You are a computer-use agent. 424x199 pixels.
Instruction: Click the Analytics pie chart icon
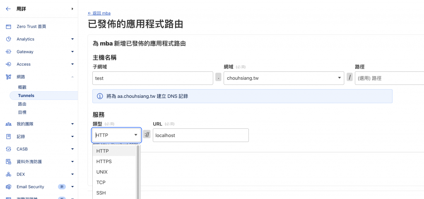click(8, 39)
